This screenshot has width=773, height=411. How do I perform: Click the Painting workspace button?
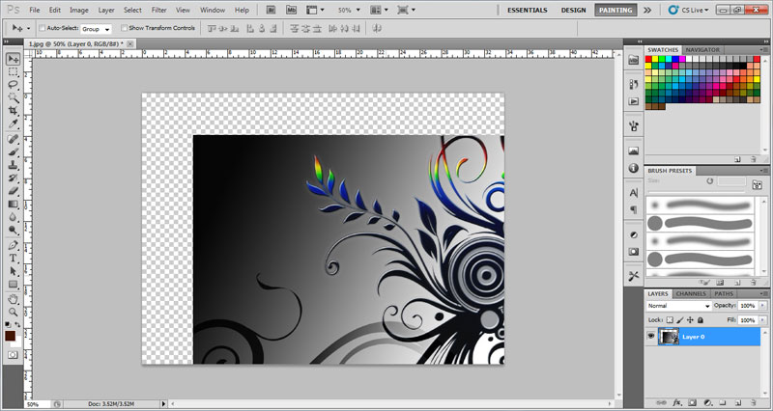coord(616,10)
